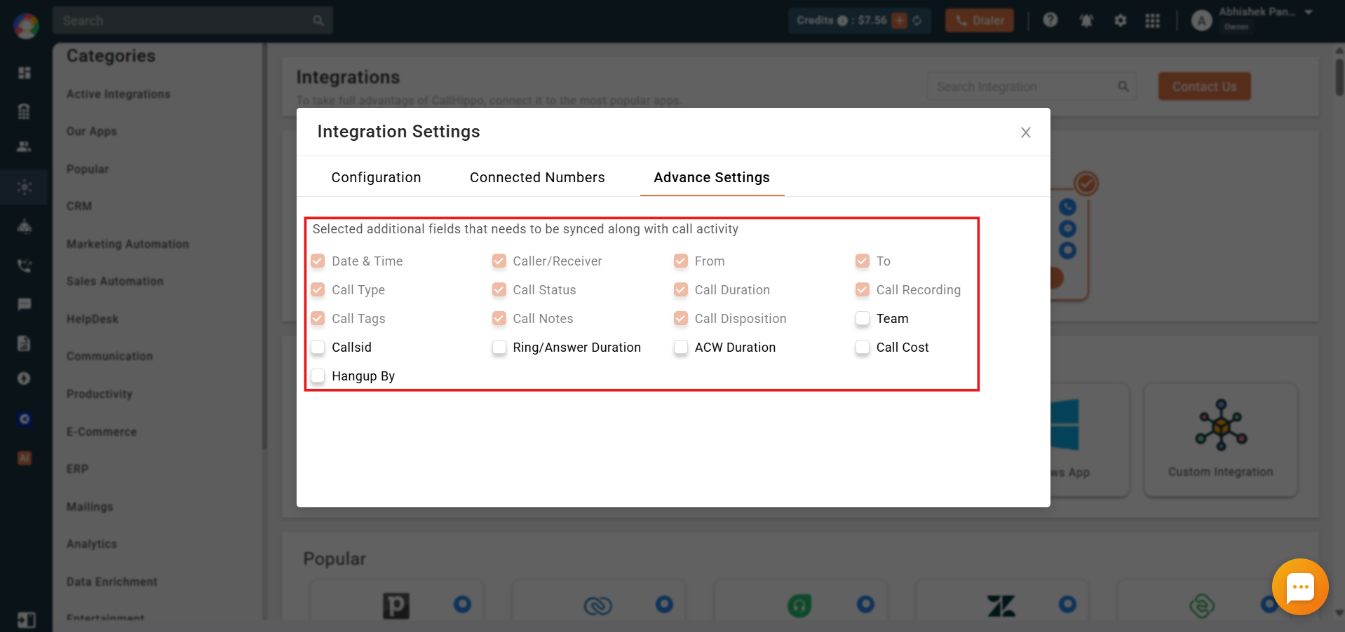The image size is (1345, 632).
Task: Enable the Callsid checkbox
Action: coord(318,348)
